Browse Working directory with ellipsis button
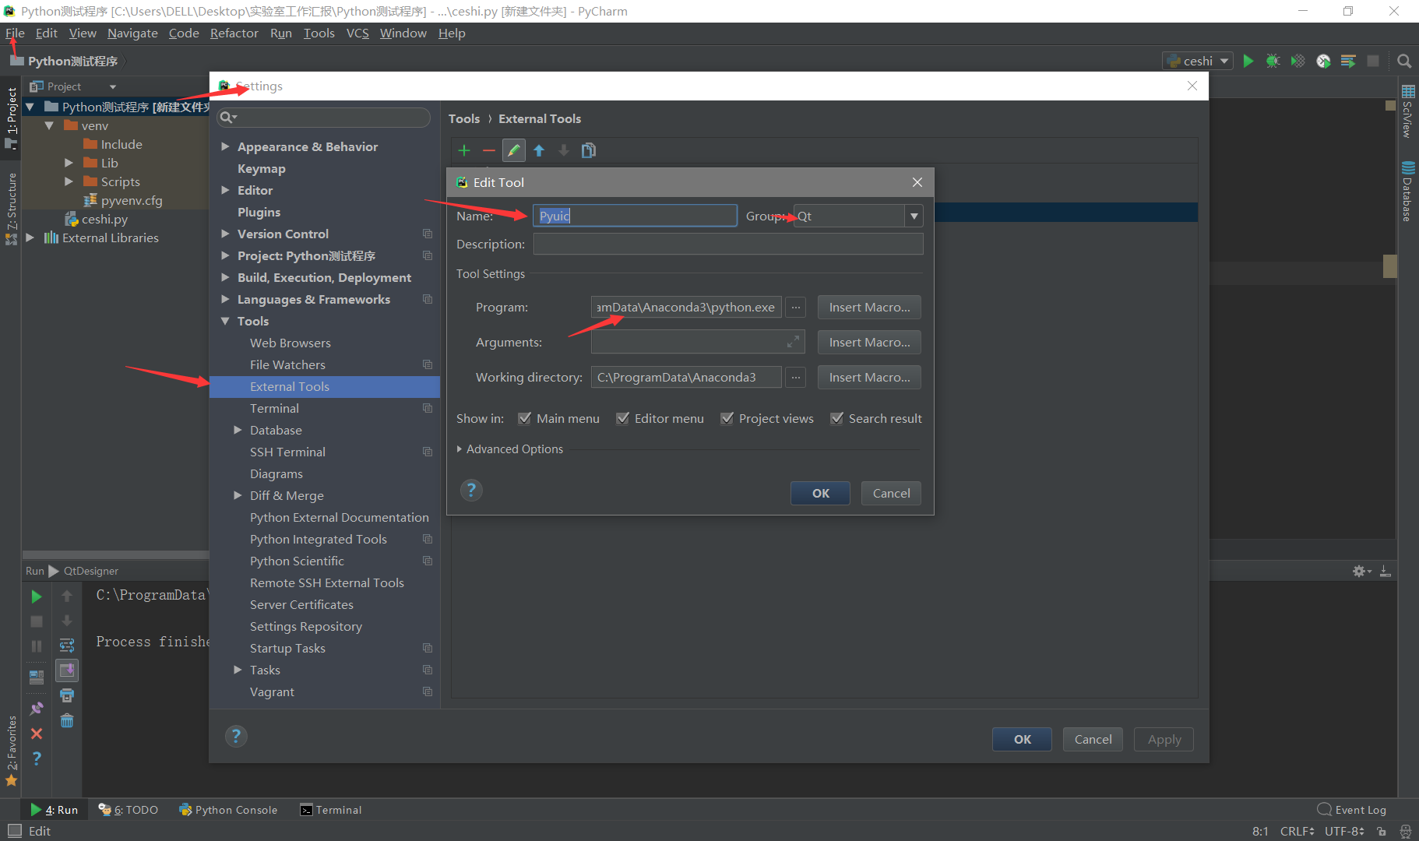1419x841 pixels. click(x=796, y=378)
